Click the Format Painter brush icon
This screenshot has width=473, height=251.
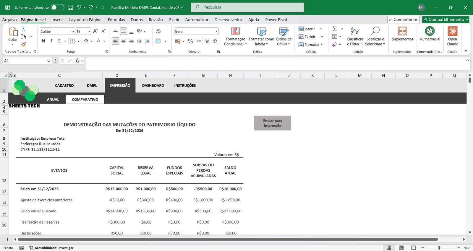click(23, 44)
